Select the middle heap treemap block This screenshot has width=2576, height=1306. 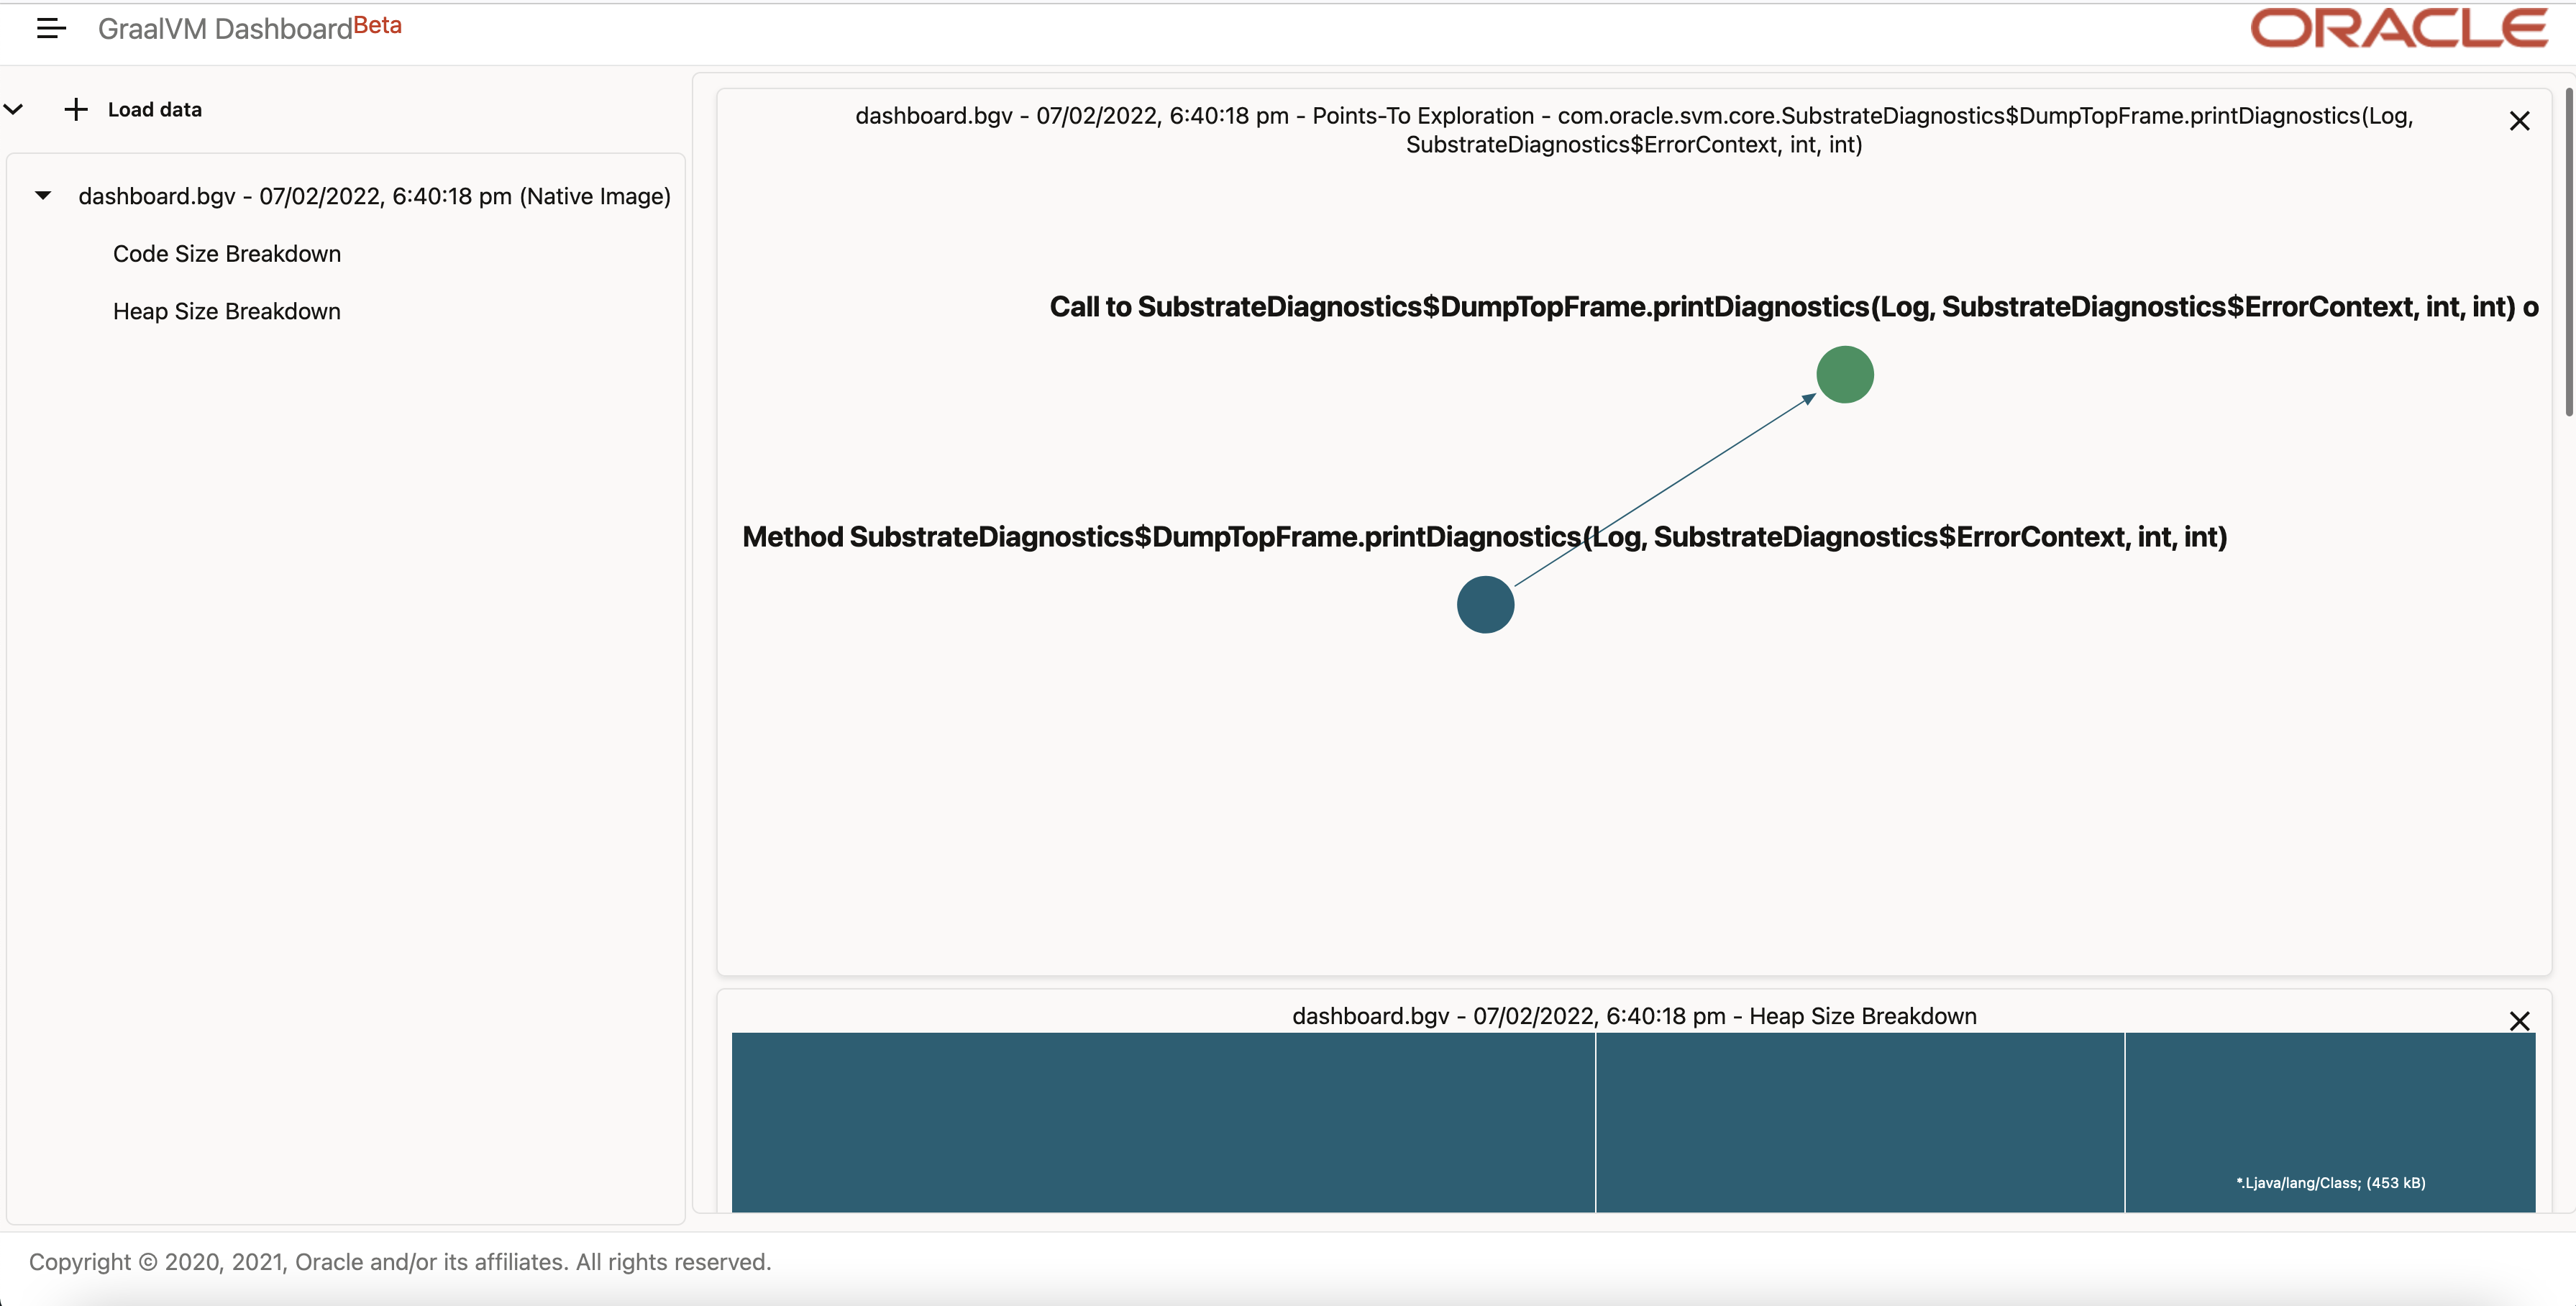coord(1860,1122)
